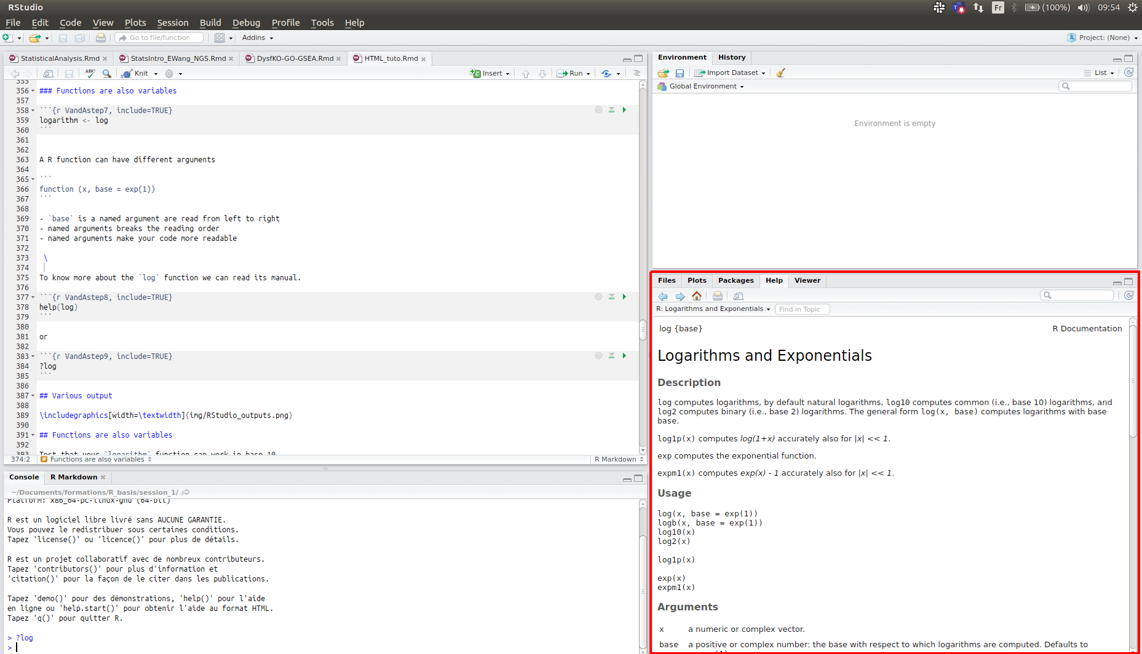Image resolution: width=1142 pixels, height=654 pixels.
Task: Run the VandAstep7 chunk with the play icon
Action: 624,110
